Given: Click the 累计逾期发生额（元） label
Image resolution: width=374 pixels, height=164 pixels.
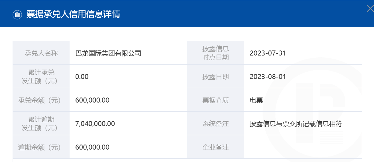Looking at the screenshot, I should (x=40, y=124).
